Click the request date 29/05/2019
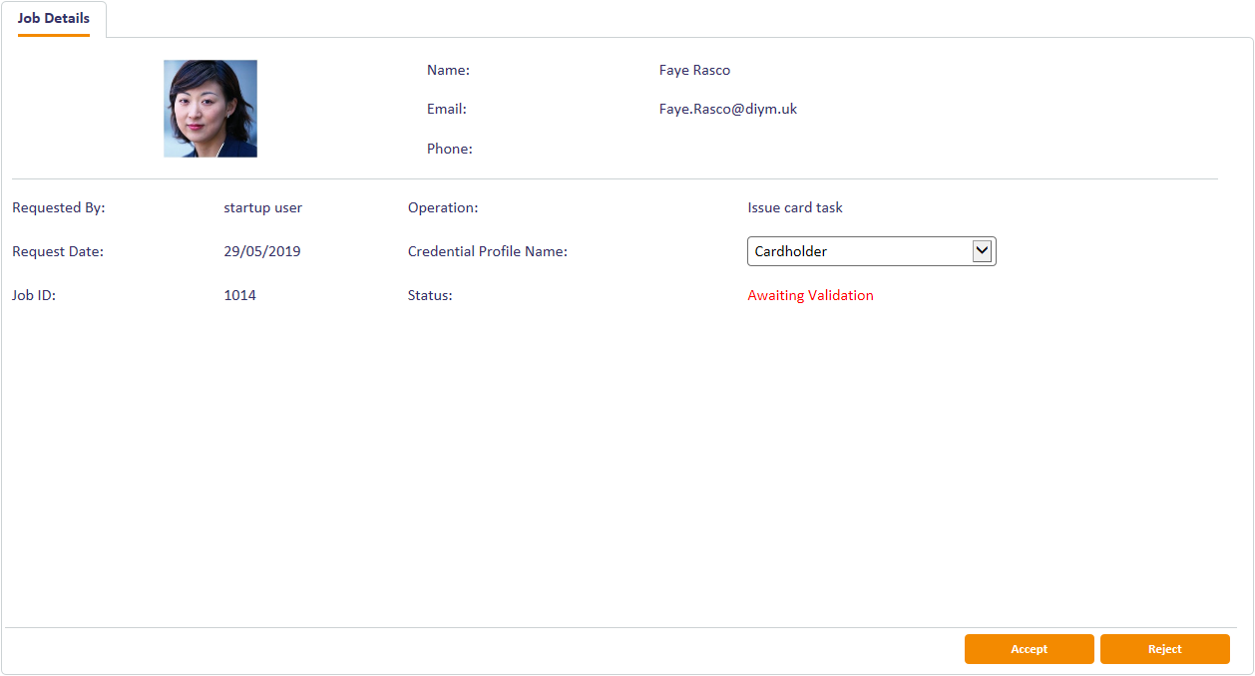The image size is (1255, 676). click(262, 252)
